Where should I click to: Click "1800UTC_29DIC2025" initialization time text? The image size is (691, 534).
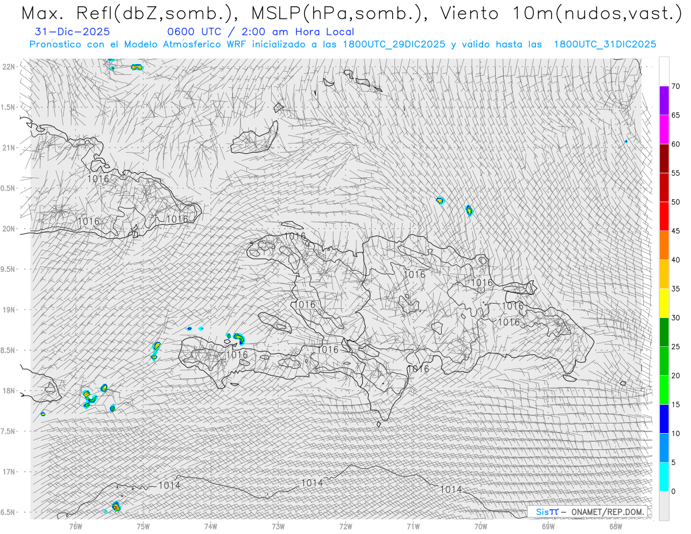(x=394, y=44)
